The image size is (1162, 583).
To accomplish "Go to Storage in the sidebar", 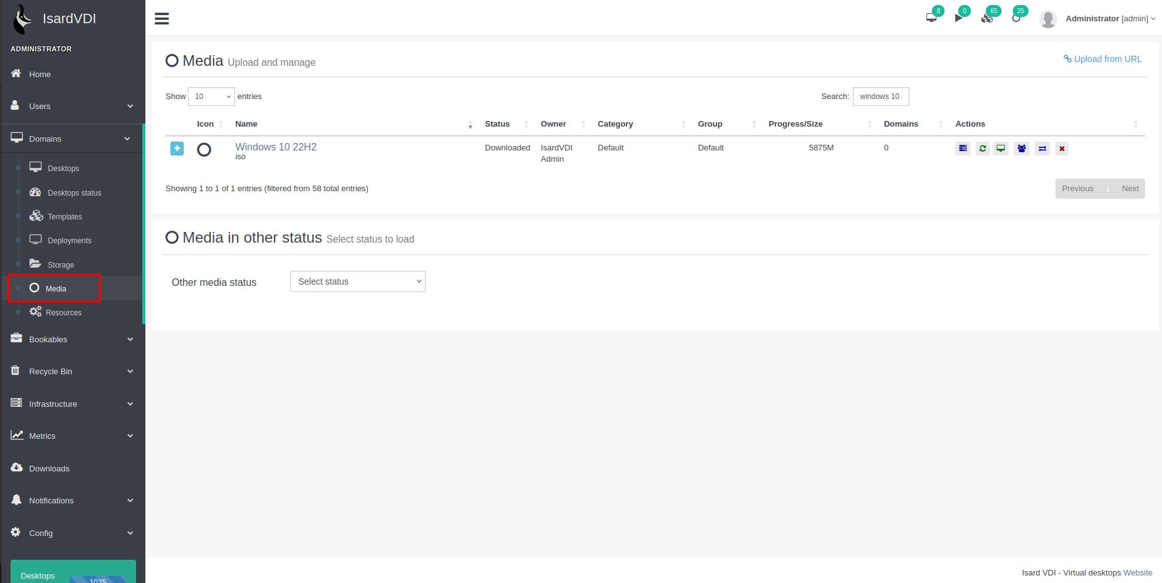I will [x=61, y=265].
